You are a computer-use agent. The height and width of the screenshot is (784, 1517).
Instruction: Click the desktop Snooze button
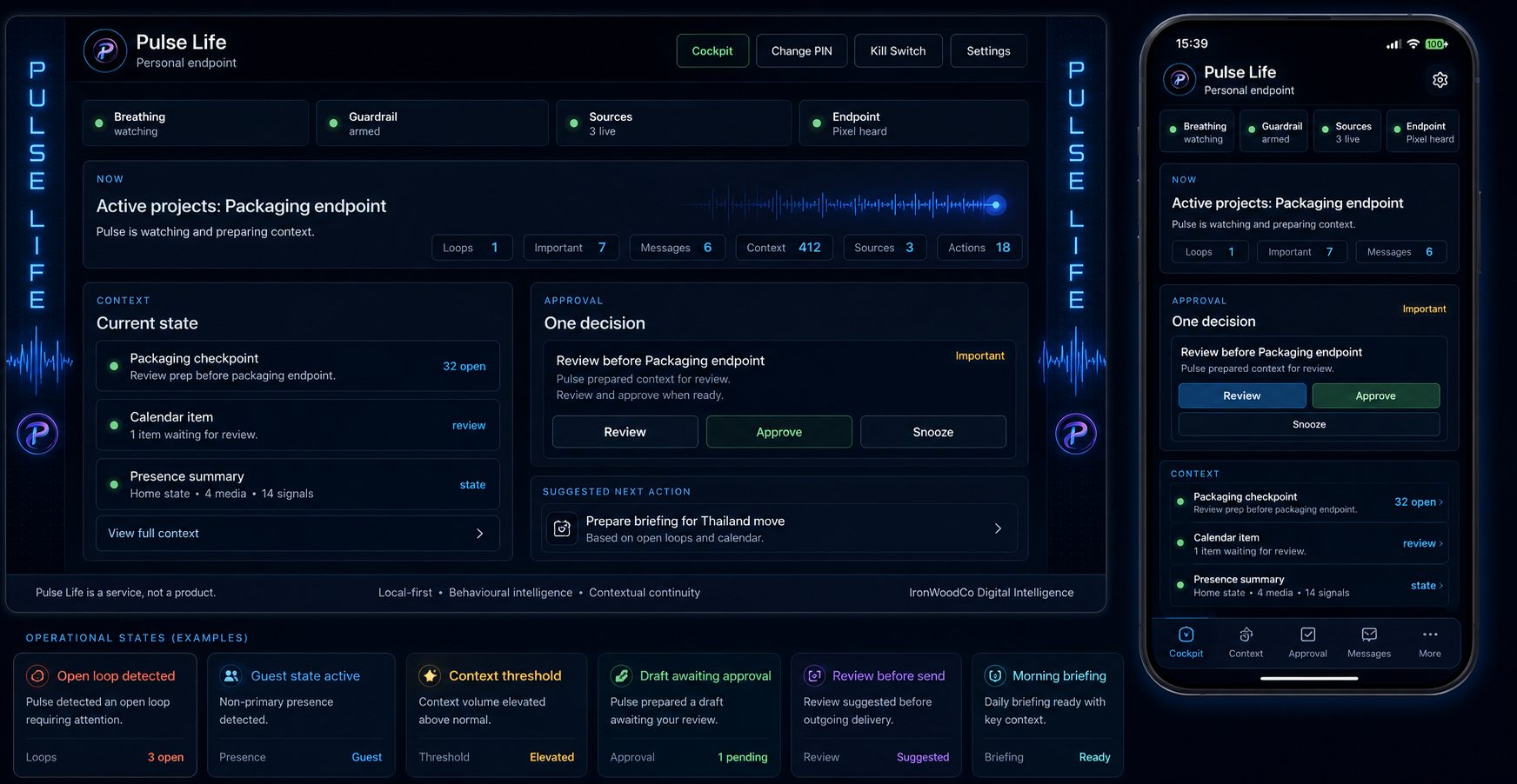[x=933, y=432]
